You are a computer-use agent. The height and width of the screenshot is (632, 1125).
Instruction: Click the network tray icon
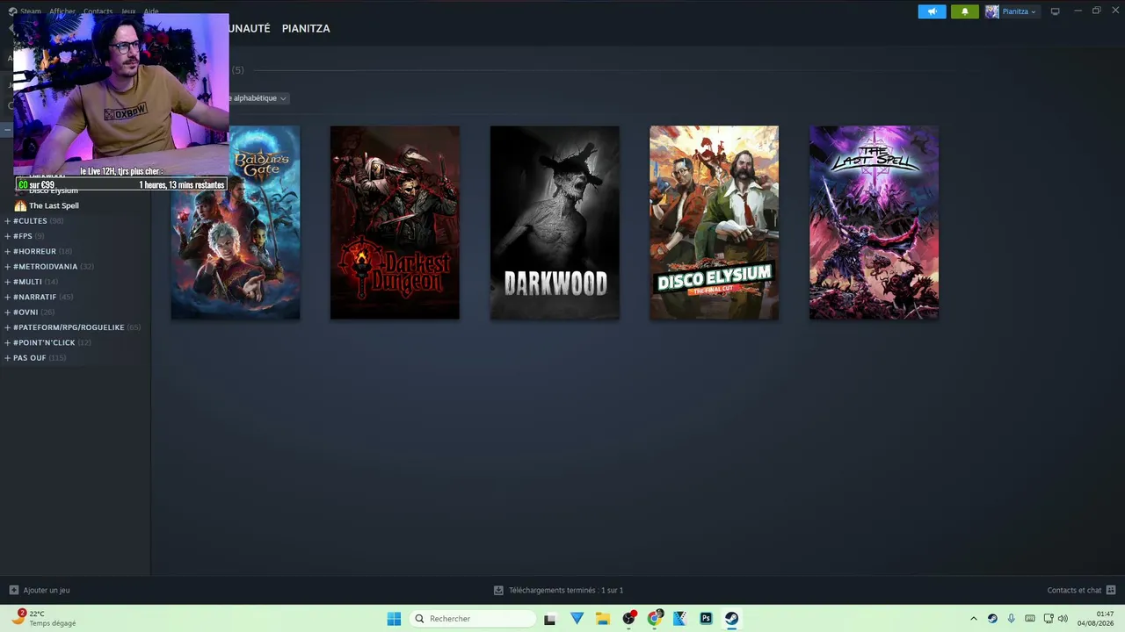pyautogui.click(x=1049, y=619)
